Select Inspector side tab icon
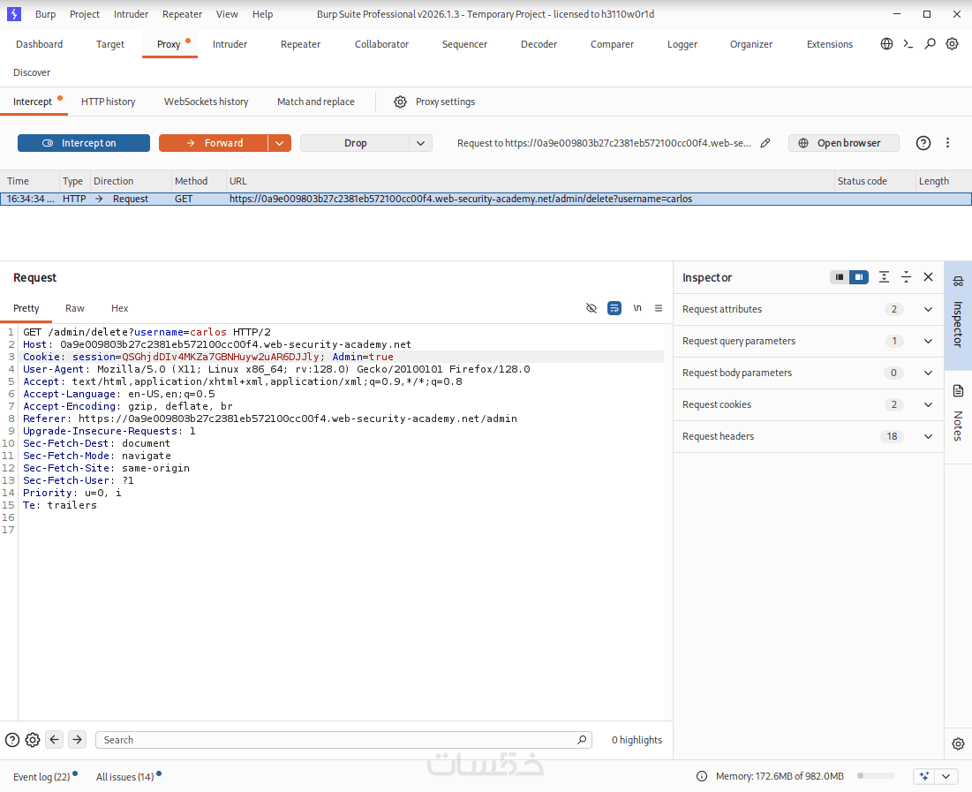Viewport: 972px width, 792px height. [x=958, y=315]
